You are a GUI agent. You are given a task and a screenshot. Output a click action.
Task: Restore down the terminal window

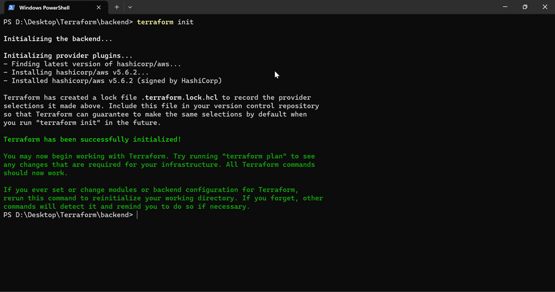[x=525, y=7]
